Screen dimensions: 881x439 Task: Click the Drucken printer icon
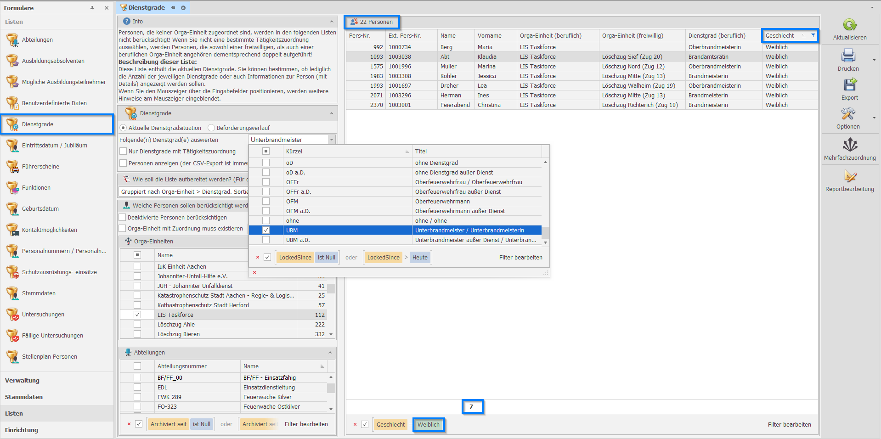tap(847, 56)
